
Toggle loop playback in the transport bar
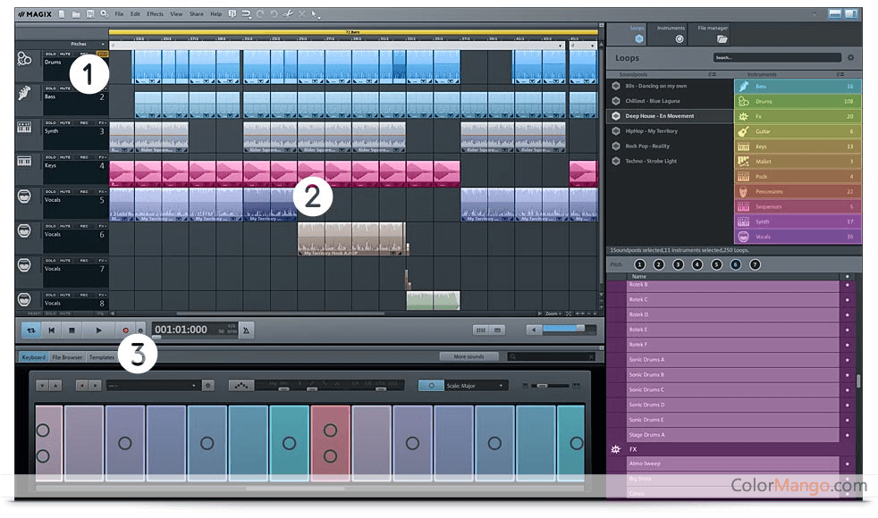point(30,330)
